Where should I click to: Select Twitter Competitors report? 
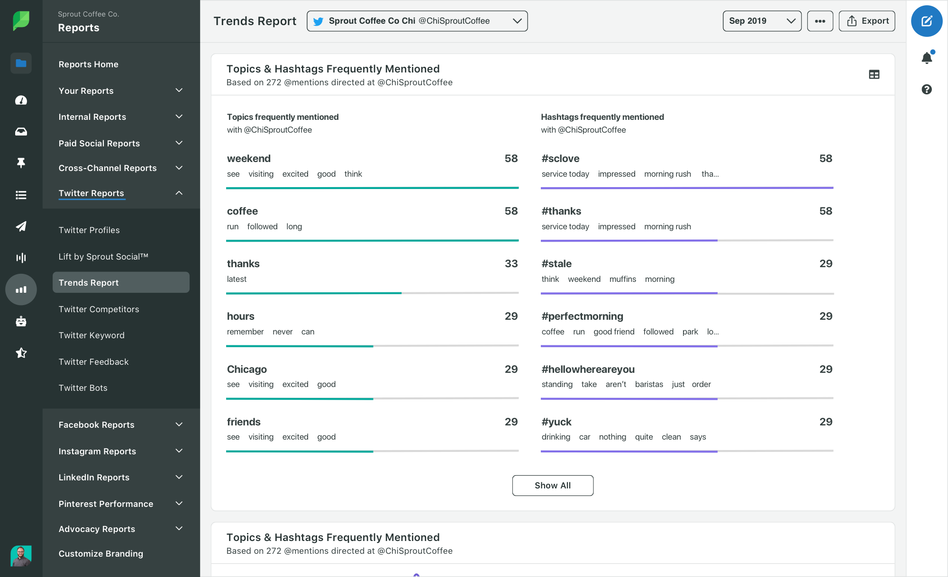[x=99, y=308]
